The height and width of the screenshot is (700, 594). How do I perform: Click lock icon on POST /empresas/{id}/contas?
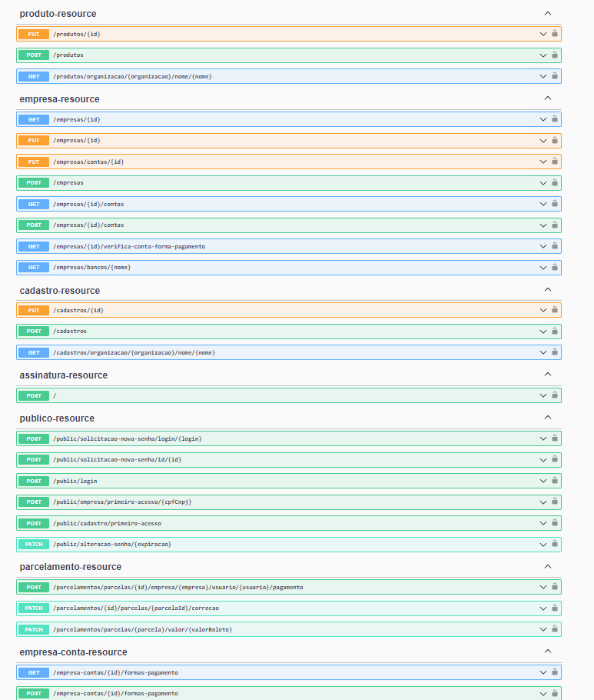(555, 225)
